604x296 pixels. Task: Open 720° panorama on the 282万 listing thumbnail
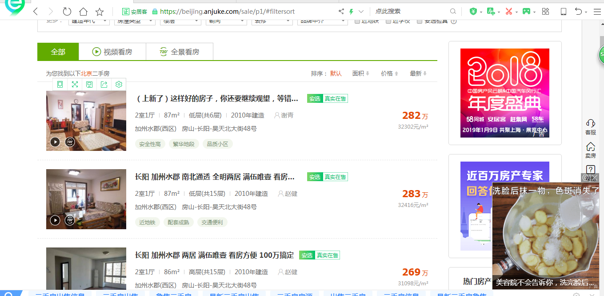70,142
